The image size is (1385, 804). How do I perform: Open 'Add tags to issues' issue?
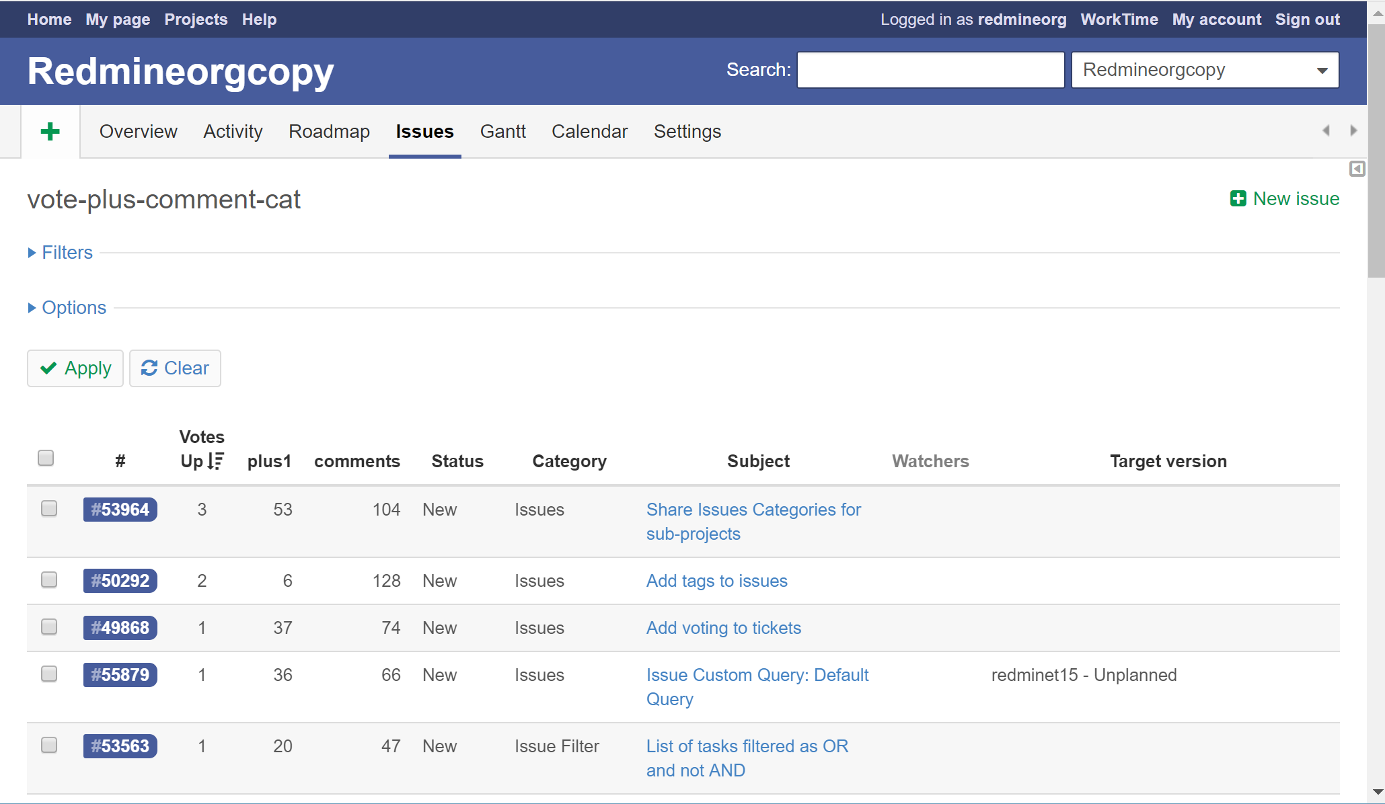pyautogui.click(x=717, y=581)
